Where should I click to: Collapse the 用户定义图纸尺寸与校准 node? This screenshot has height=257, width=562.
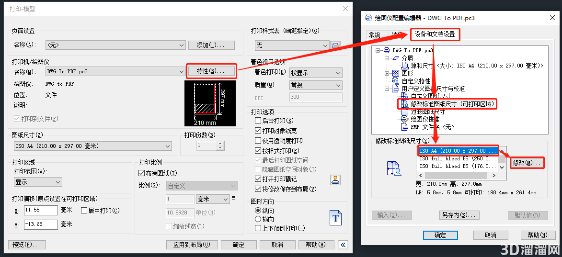point(387,89)
